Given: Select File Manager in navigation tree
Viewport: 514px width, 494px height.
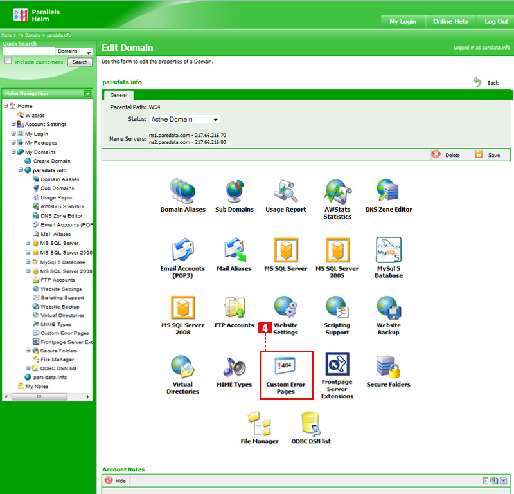Looking at the screenshot, I should tap(57, 360).
